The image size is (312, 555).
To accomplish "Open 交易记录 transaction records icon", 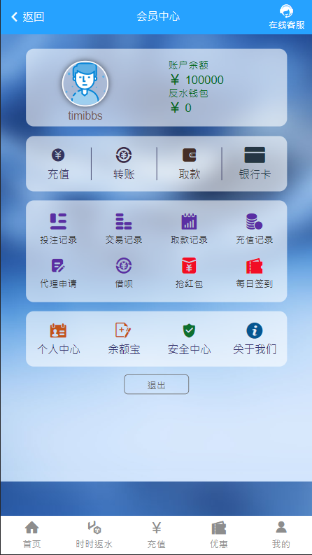I will pyautogui.click(x=124, y=222).
